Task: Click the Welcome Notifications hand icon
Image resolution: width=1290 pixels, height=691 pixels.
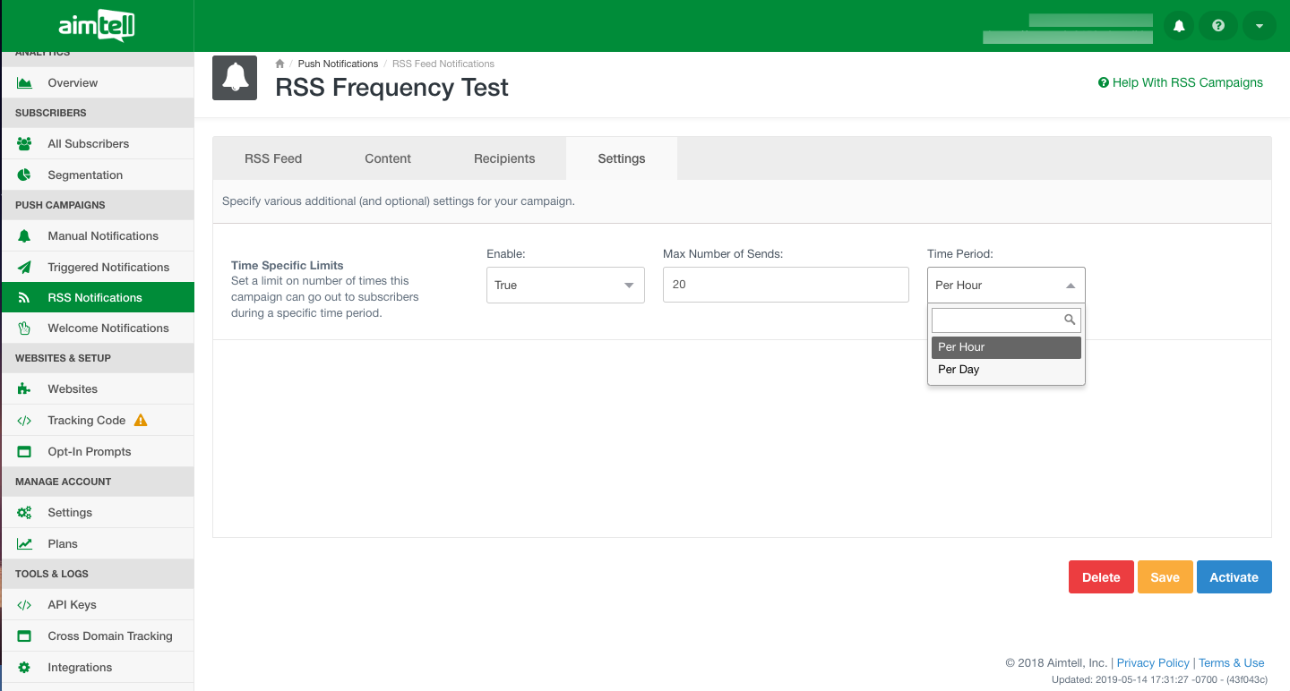Action: coord(24,328)
